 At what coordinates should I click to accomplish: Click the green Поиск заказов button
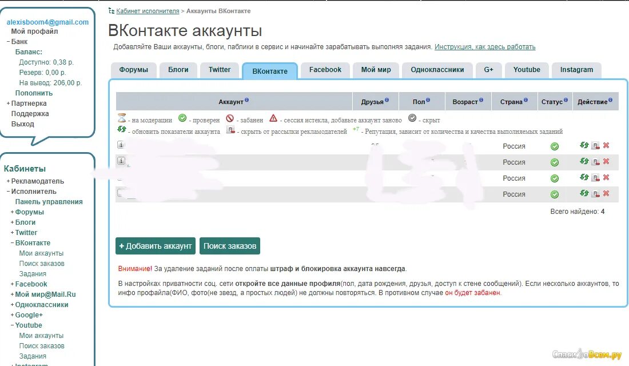click(x=230, y=246)
